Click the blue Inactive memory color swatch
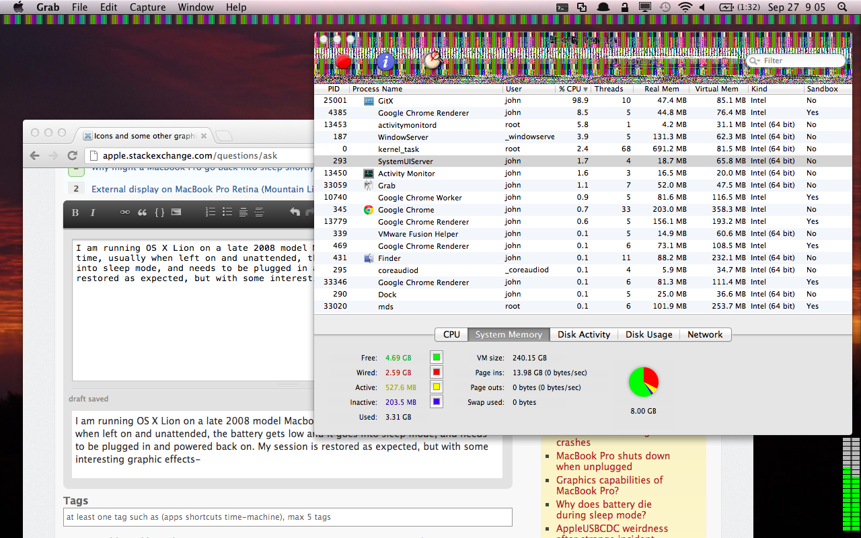 437,402
